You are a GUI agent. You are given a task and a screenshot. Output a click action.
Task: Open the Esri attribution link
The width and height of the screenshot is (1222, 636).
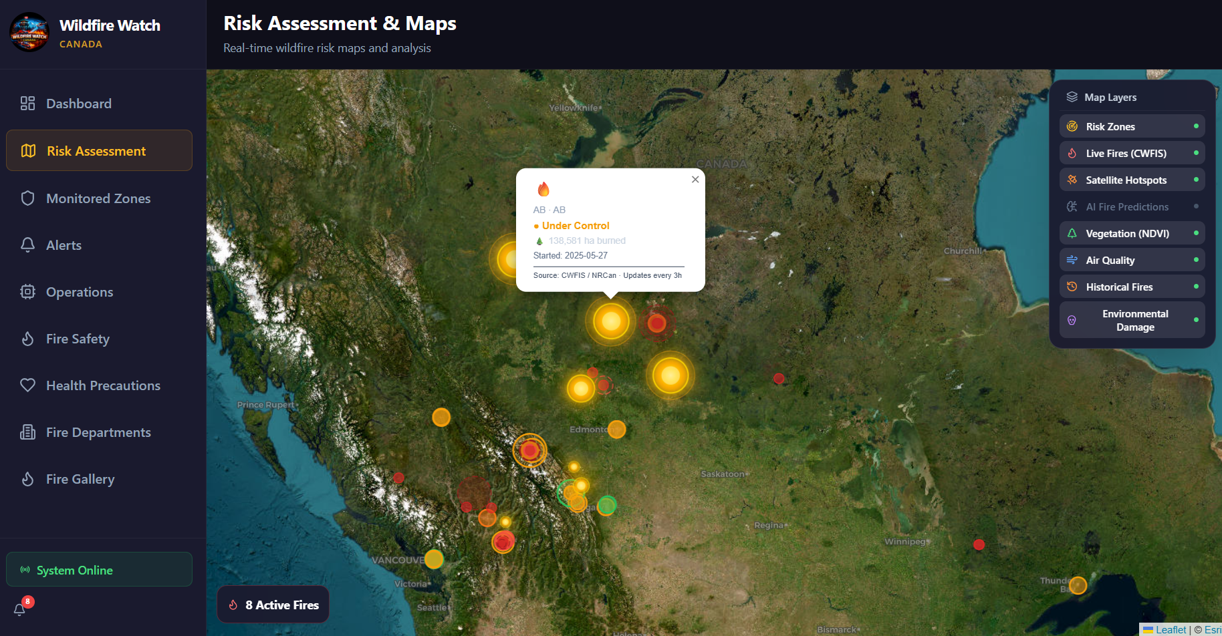click(x=1213, y=629)
